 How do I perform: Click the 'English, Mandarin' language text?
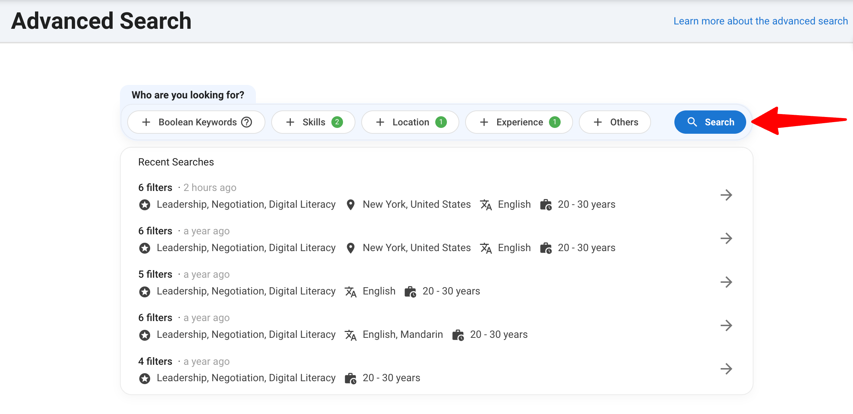(403, 335)
